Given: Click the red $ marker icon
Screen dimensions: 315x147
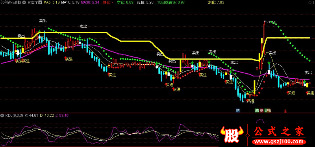Looking at the screenshot, I should tap(285, 111).
